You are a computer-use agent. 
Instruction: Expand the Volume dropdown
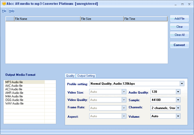tap(178, 116)
